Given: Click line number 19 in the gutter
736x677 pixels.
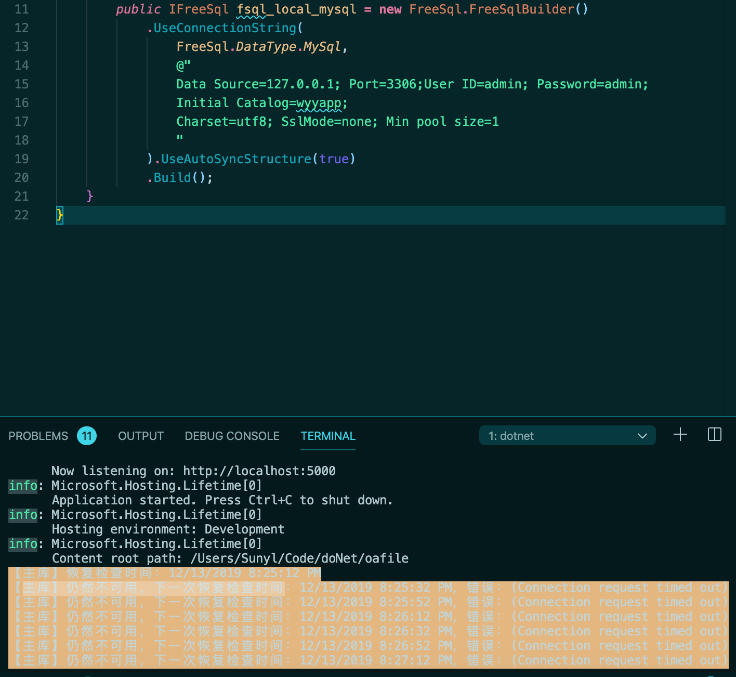Looking at the screenshot, I should pos(21,159).
